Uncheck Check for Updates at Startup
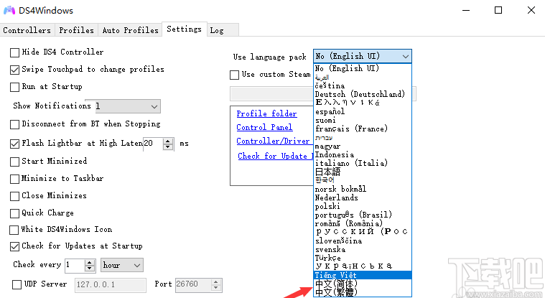Screen dimensions: 545x298 point(14,246)
